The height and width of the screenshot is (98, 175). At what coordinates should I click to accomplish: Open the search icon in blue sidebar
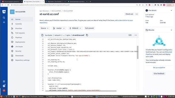pos(4,18)
